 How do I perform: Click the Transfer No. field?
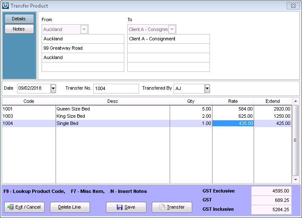point(116,88)
